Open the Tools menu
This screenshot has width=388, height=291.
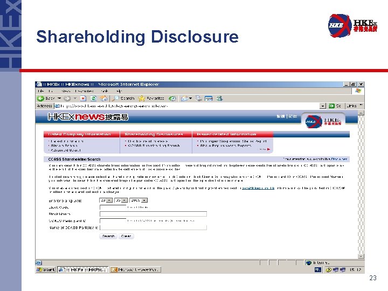pyautogui.click(x=104, y=91)
